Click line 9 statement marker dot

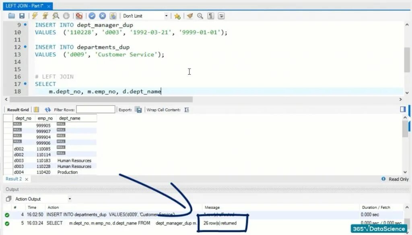25,25
